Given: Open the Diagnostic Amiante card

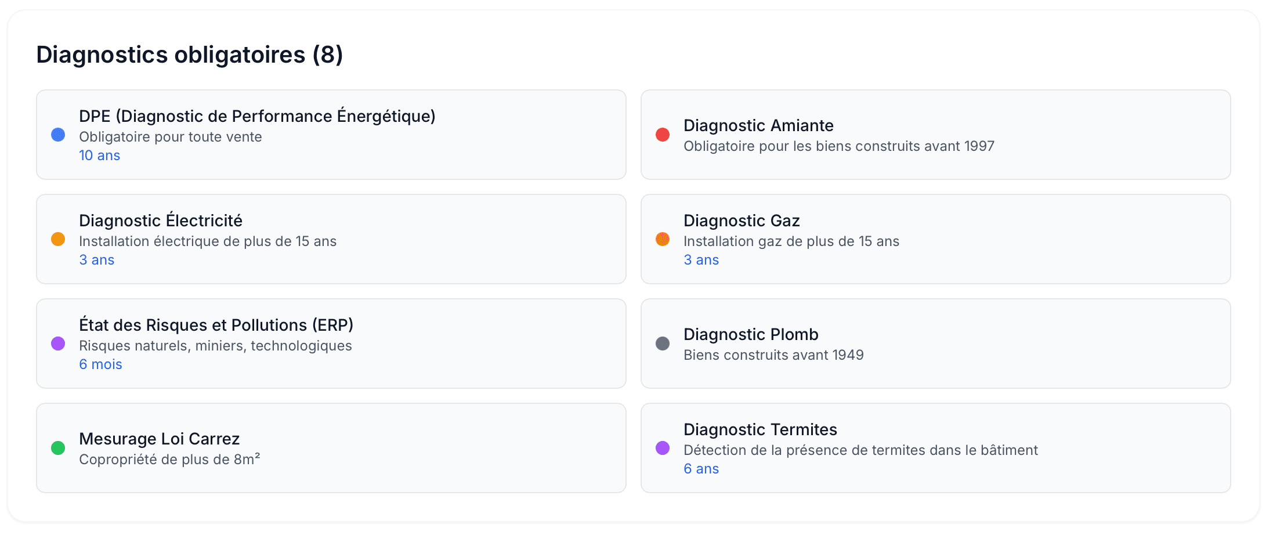Looking at the screenshot, I should click(935, 134).
